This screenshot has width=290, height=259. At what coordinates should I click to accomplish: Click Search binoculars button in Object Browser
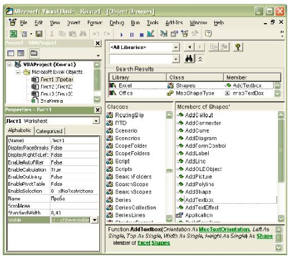tap(189, 59)
